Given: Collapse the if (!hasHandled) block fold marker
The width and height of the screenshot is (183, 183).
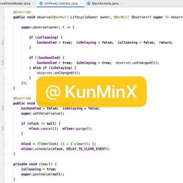Looking at the screenshot, I should (4, 58).
